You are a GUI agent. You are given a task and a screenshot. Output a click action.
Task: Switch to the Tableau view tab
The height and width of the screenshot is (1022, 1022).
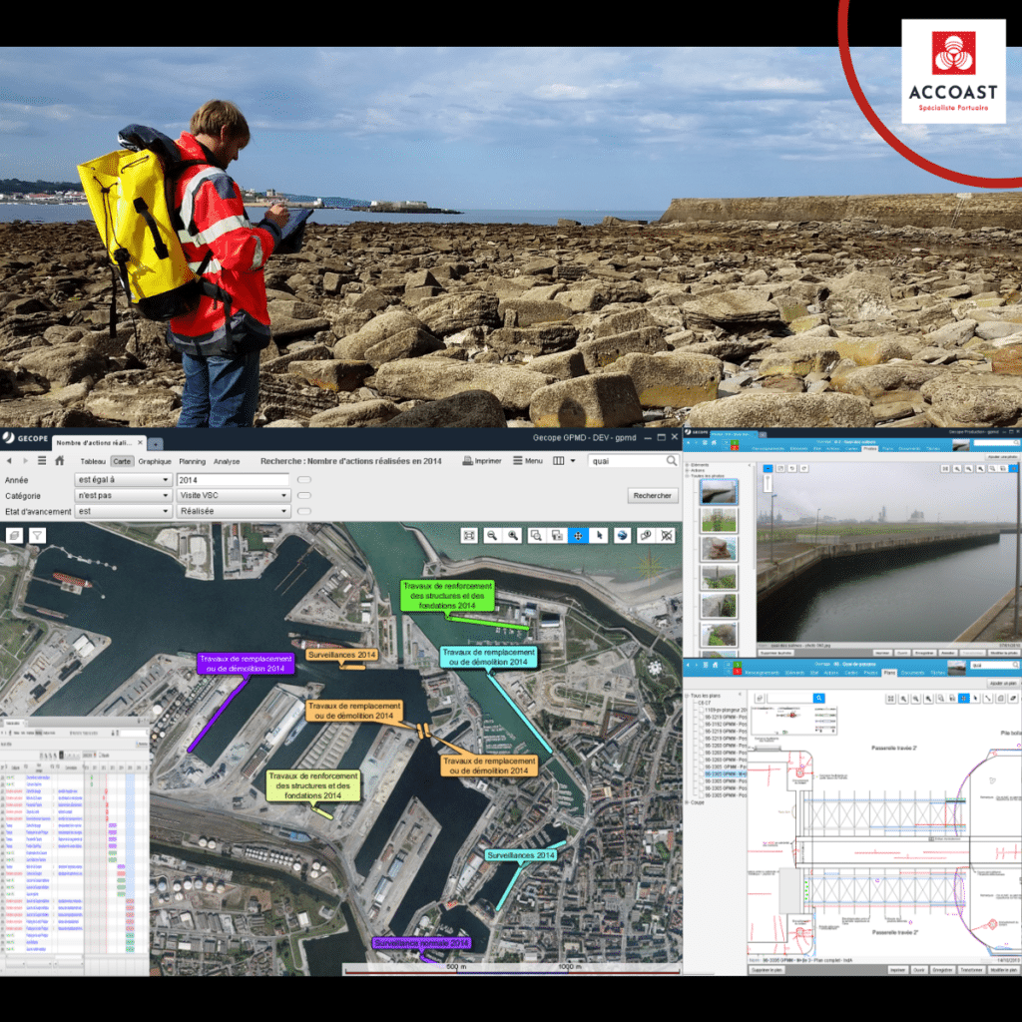(x=93, y=461)
